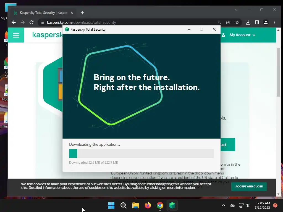
Task: Open the clock and date panel
Action: (262, 205)
